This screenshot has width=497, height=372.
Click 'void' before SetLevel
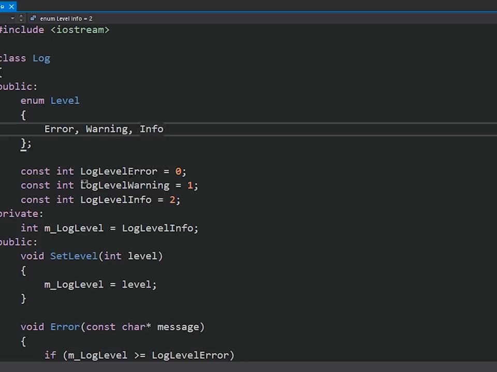pos(33,256)
